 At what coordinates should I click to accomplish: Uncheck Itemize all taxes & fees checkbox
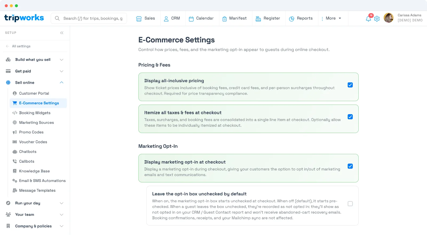coord(350,117)
